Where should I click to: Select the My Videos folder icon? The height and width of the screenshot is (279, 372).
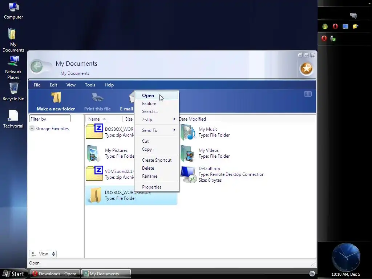coord(187,153)
